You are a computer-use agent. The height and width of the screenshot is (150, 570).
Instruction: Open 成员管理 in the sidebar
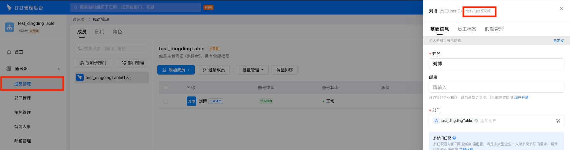tap(23, 84)
